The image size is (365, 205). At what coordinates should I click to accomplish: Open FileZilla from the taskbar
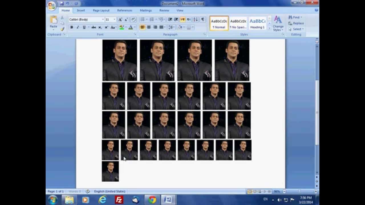coord(119,200)
